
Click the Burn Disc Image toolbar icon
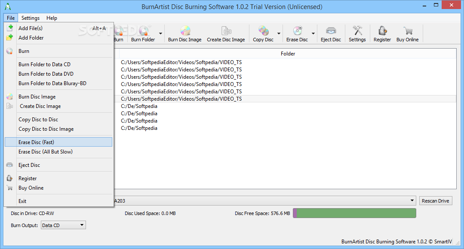pyautogui.click(x=185, y=31)
